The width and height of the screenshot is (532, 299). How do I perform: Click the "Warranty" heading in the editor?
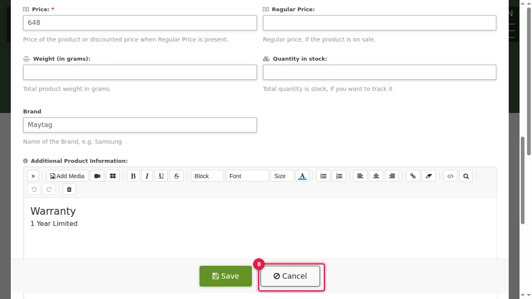coord(53,211)
